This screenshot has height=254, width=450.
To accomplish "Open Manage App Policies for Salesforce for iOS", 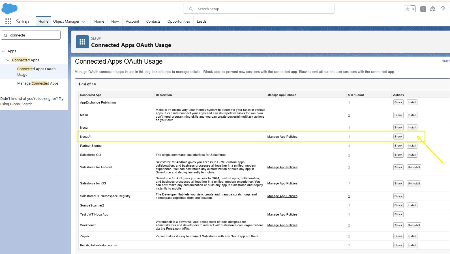I will (x=282, y=184).
